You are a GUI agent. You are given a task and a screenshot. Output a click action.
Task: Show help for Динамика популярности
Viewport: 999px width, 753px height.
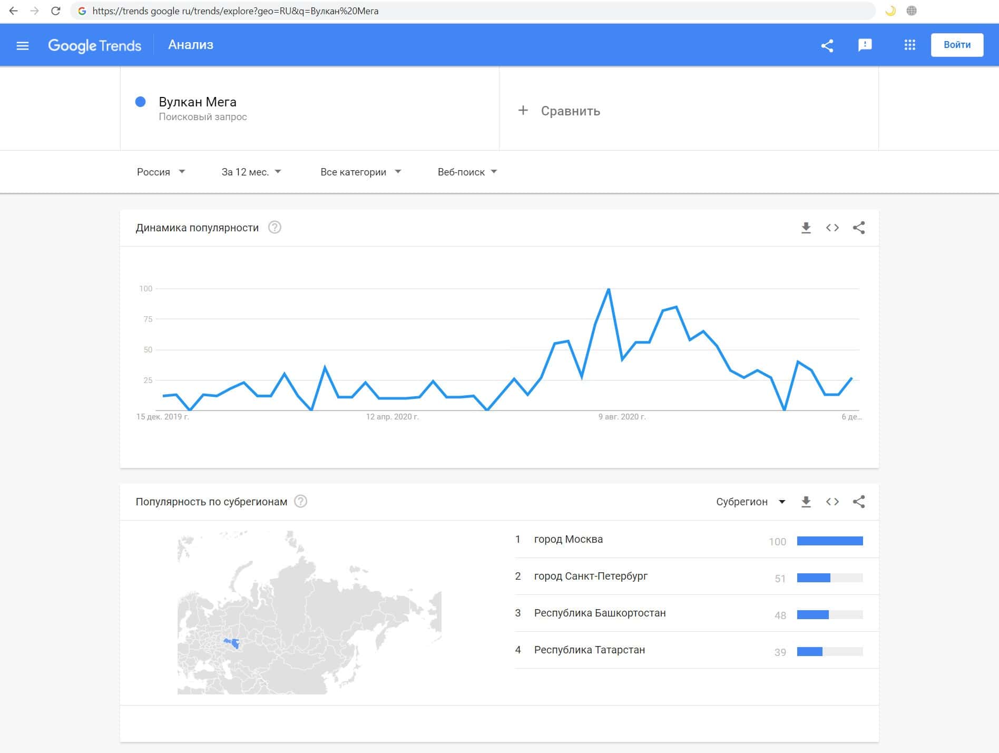coord(275,228)
